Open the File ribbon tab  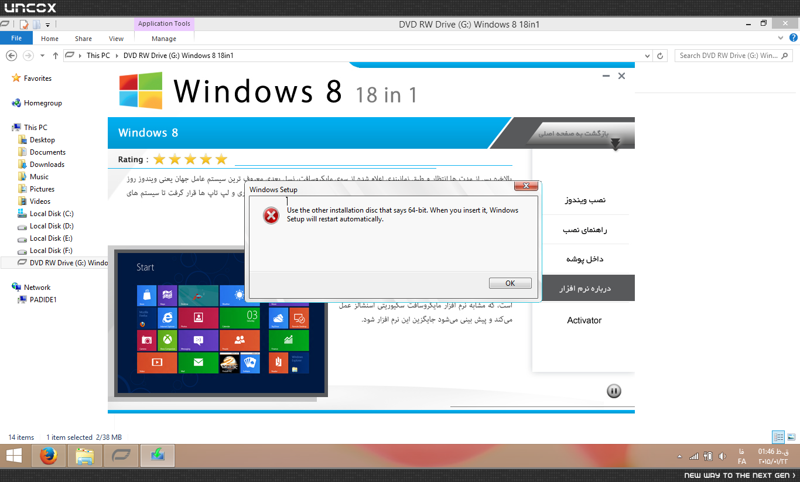pyautogui.click(x=16, y=38)
